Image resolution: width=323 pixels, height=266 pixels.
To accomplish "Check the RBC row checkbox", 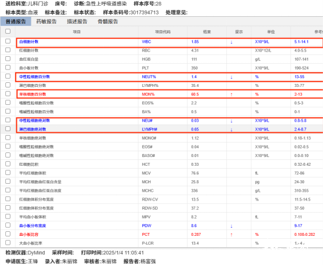I will pos(8,50).
